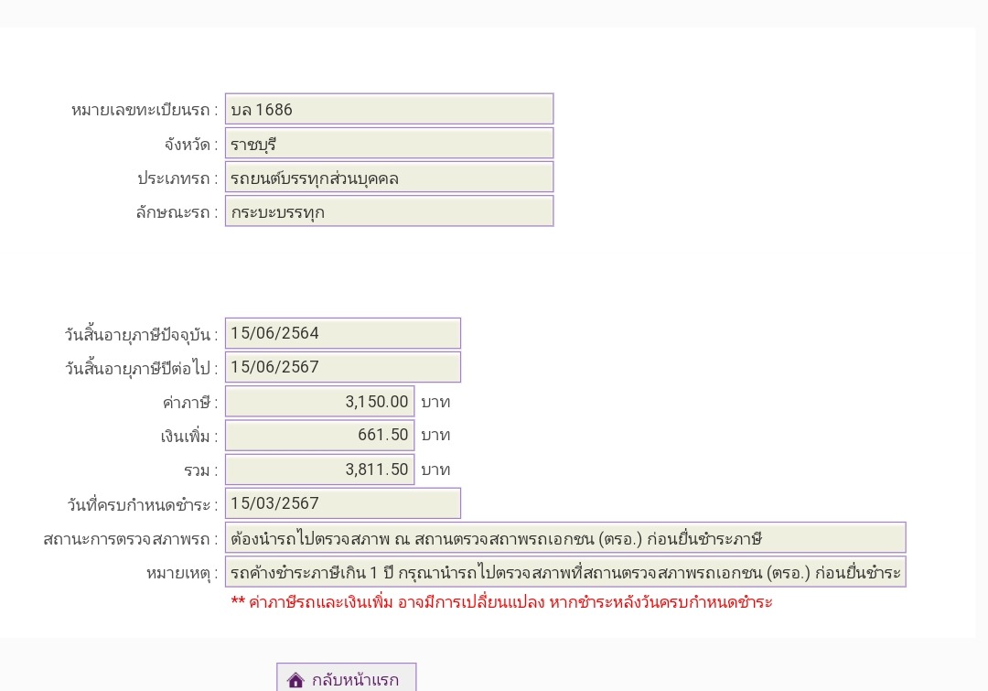988x691 pixels.
Task: Click the หมายเลขทะเบียนรถ field showing บล 1686
Action: point(390,109)
